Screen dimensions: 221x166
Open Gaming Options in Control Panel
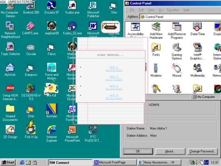click(177, 51)
